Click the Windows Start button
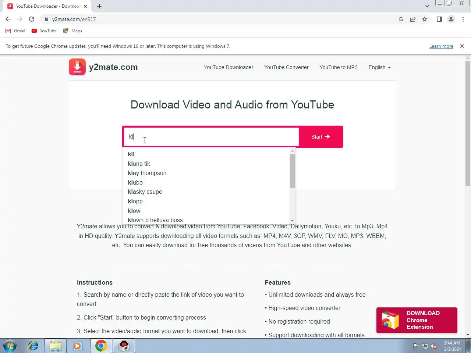471x353 pixels. click(10, 346)
